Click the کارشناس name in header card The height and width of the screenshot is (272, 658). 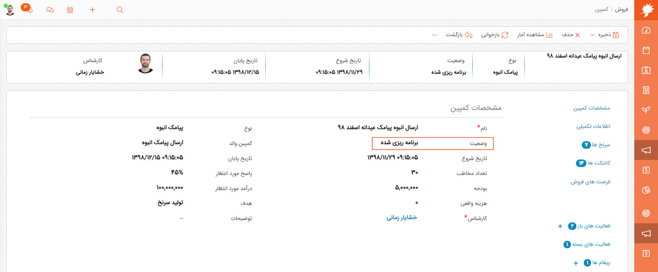[x=90, y=72]
